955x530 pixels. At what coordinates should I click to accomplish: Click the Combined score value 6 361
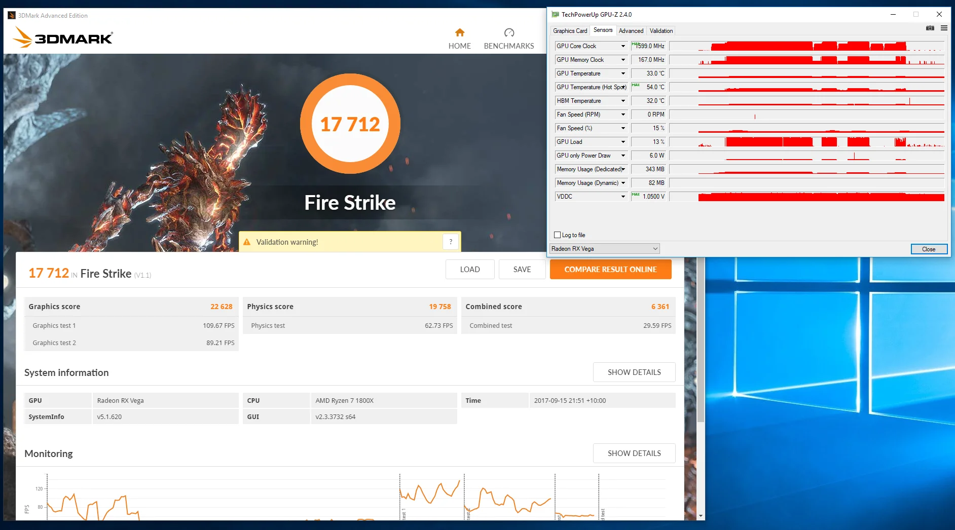[660, 307]
